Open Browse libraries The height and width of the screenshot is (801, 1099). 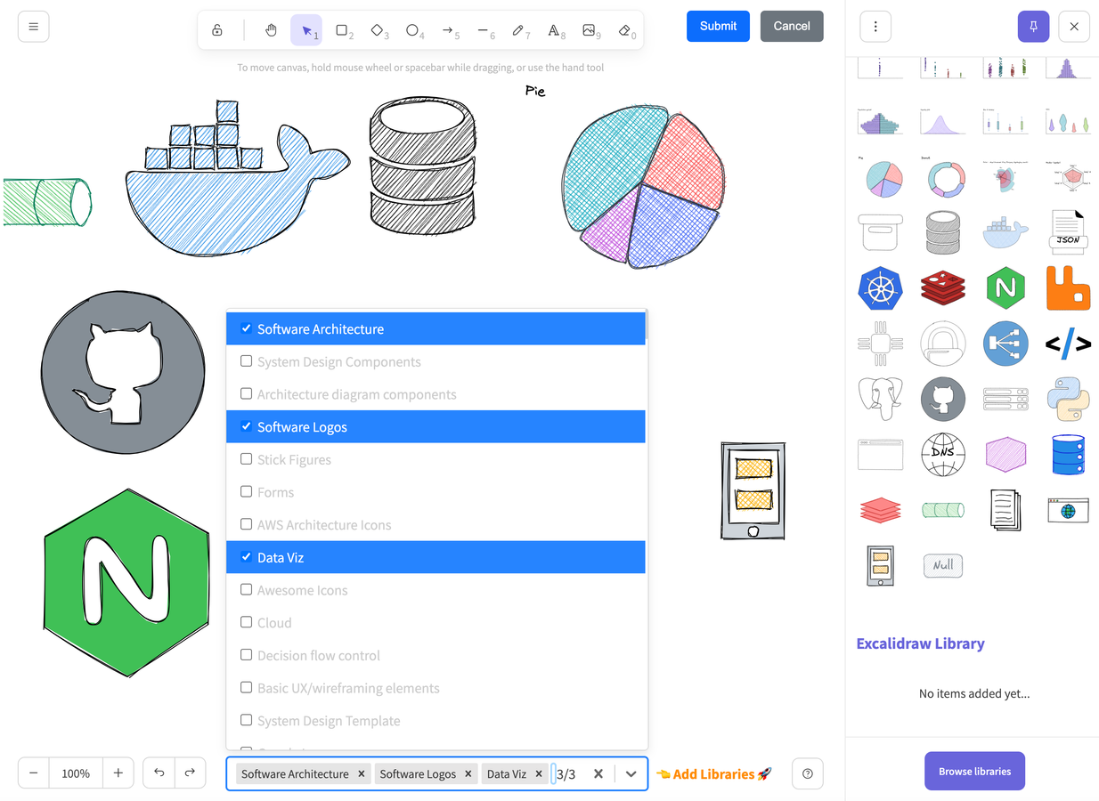(x=974, y=771)
